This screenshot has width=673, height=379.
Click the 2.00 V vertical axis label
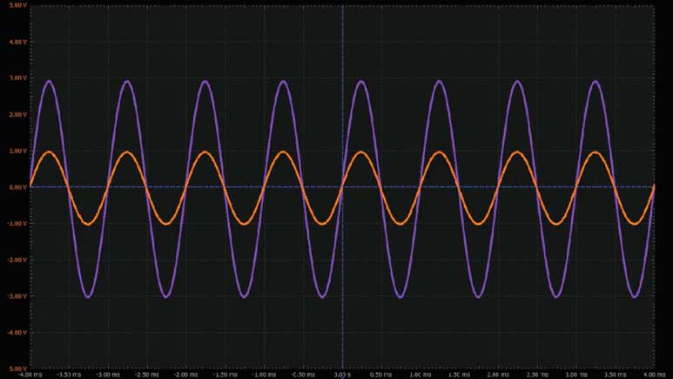tap(17, 115)
